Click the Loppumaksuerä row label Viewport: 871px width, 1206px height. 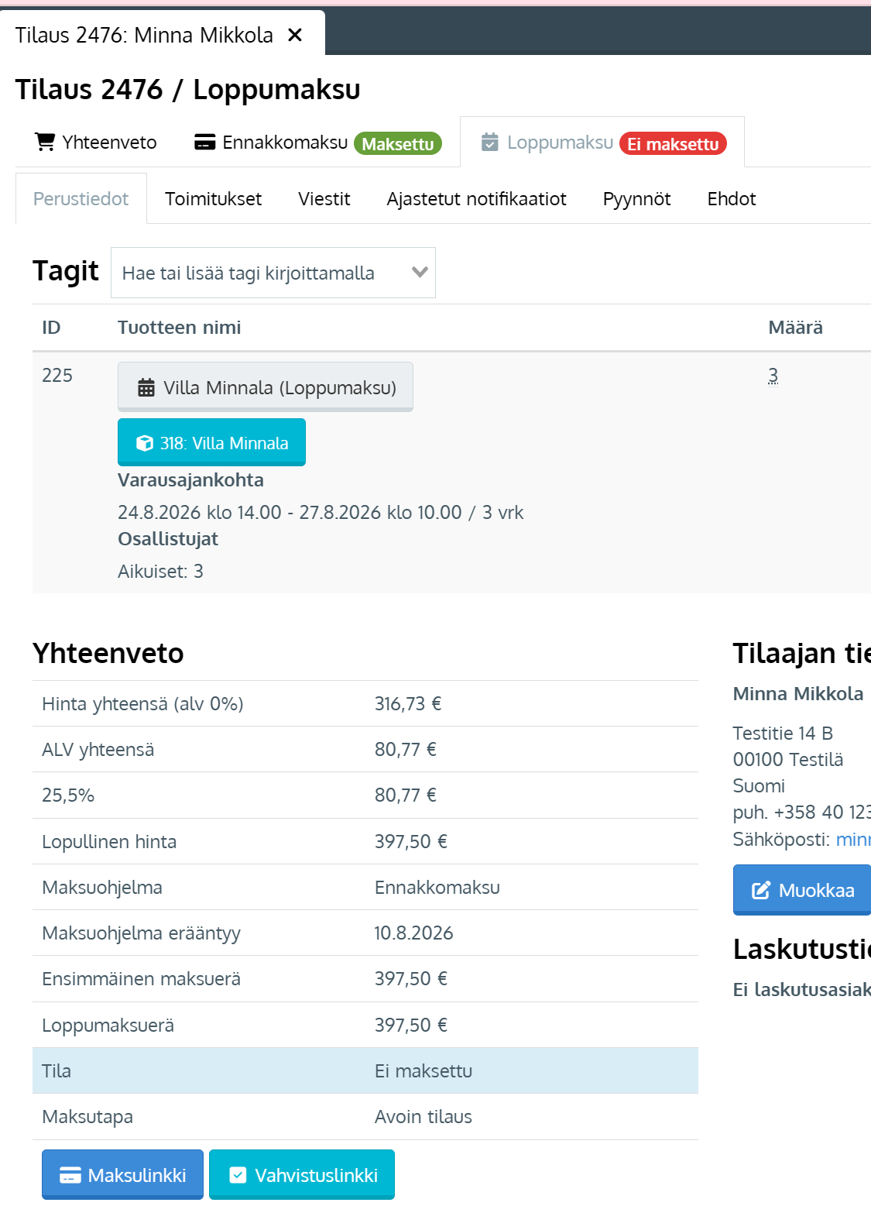click(x=108, y=1026)
